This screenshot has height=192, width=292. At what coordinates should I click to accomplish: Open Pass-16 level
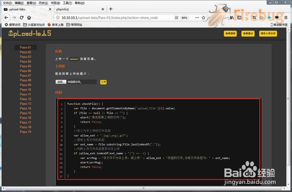25,117
